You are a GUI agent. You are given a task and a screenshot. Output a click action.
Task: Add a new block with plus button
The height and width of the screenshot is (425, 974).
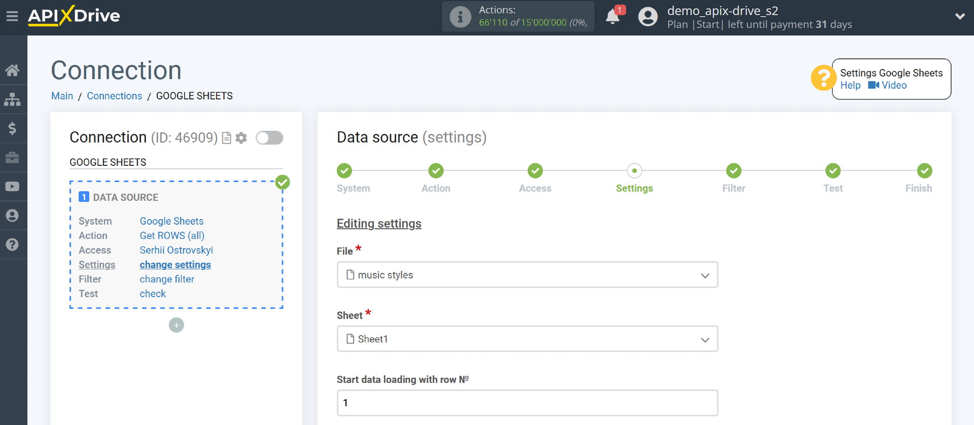(x=177, y=325)
